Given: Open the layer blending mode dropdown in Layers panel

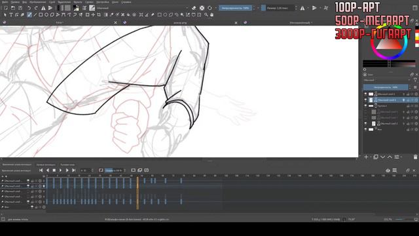Looking at the screenshot, I should pyautogui.click(x=386, y=80).
